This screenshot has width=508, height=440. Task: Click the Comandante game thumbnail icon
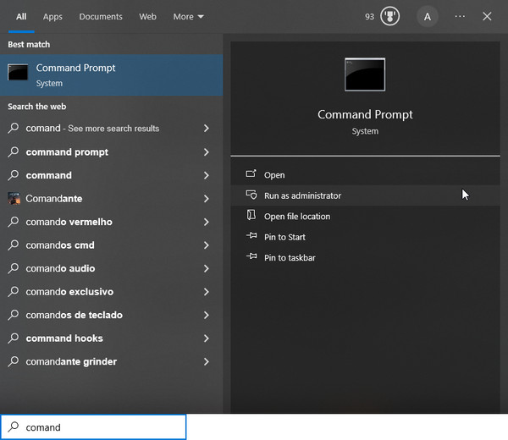(x=14, y=199)
